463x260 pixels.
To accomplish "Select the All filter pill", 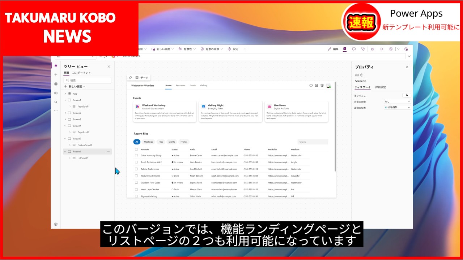I will pyautogui.click(x=137, y=142).
